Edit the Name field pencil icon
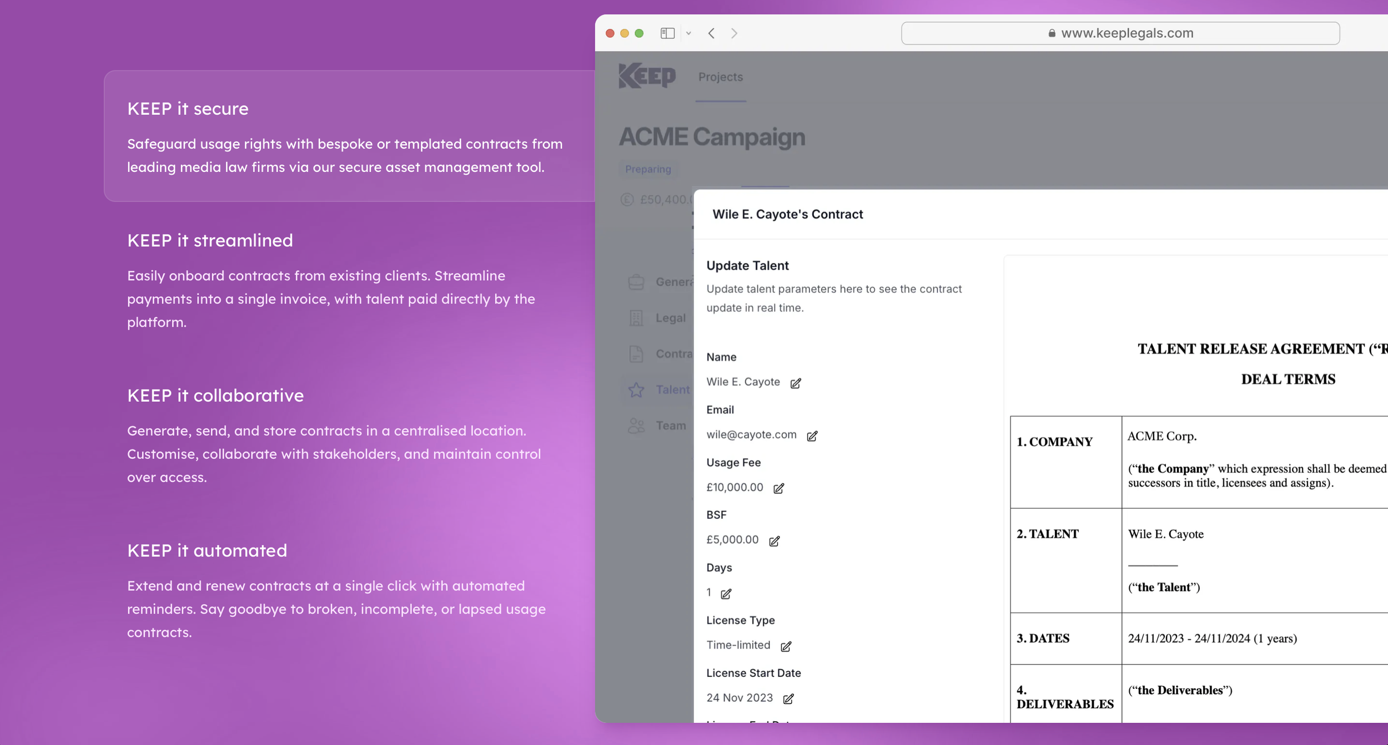 [796, 383]
